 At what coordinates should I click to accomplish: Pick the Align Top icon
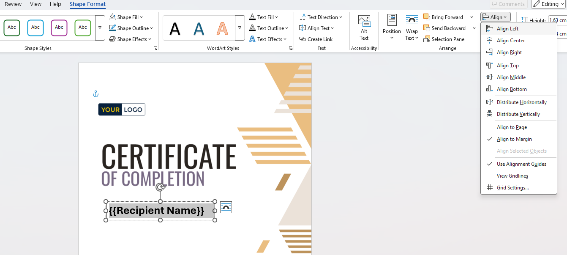490,65
